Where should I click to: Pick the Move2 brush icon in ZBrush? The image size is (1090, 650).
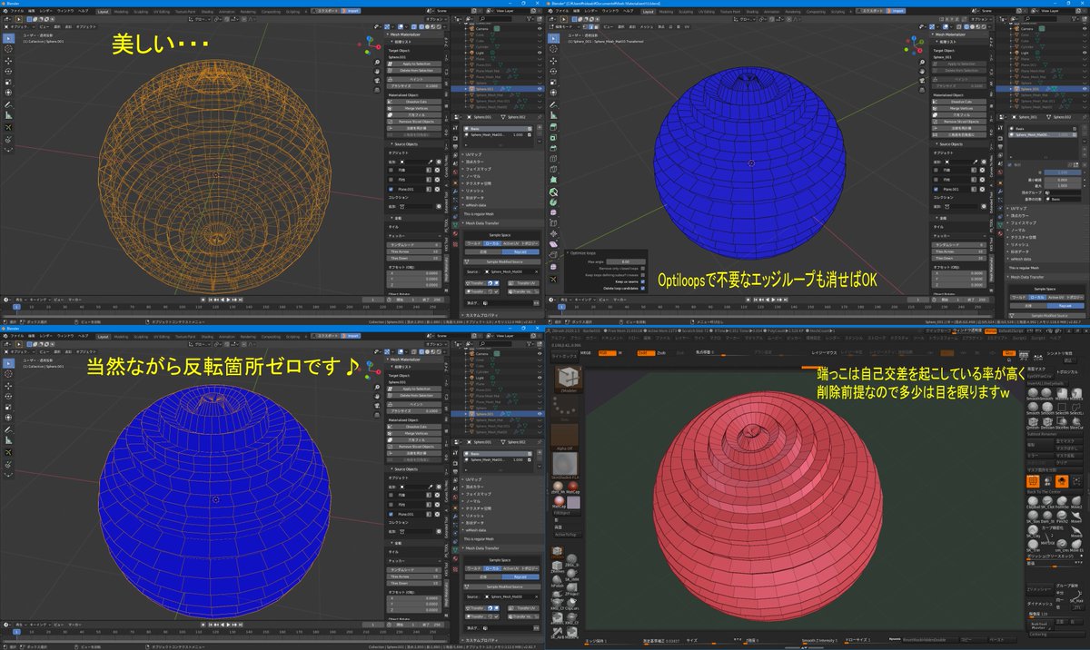click(1076, 501)
